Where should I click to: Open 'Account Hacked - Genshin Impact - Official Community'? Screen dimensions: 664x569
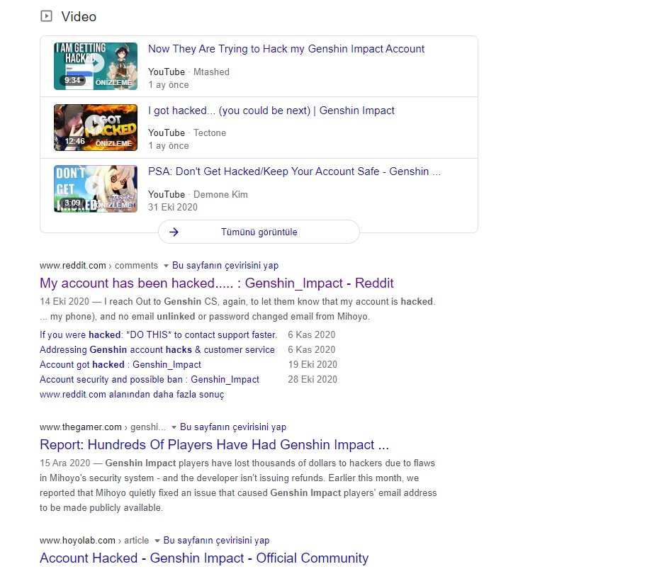point(204,558)
